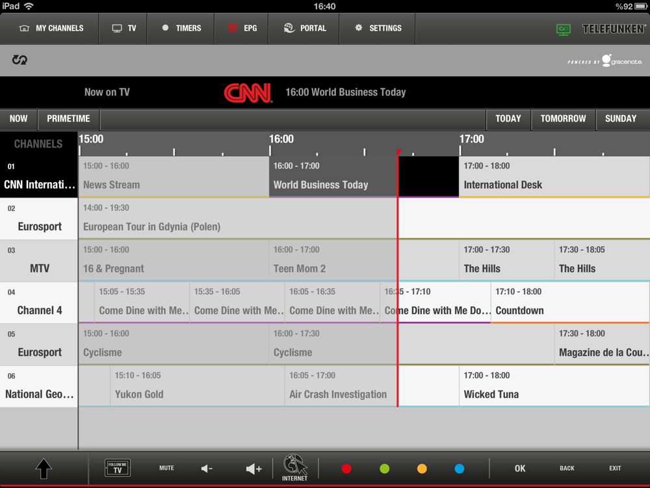Switch to the TV tab
This screenshot has width=650, height=488.
tap(123, 28)
